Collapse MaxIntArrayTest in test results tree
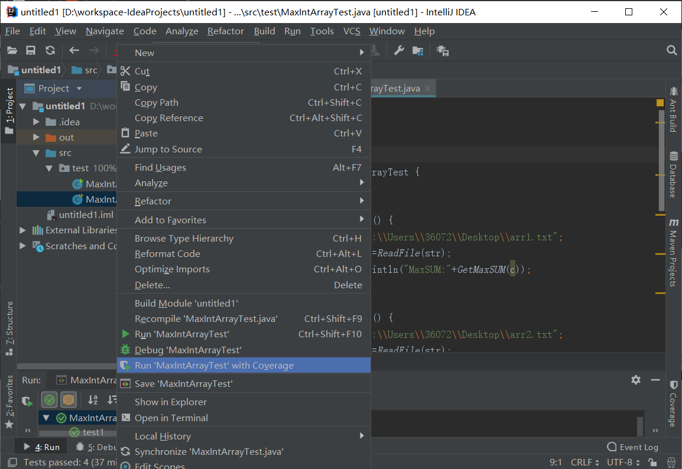The height and width of the screenshot is (469, 682). [46, 418]
